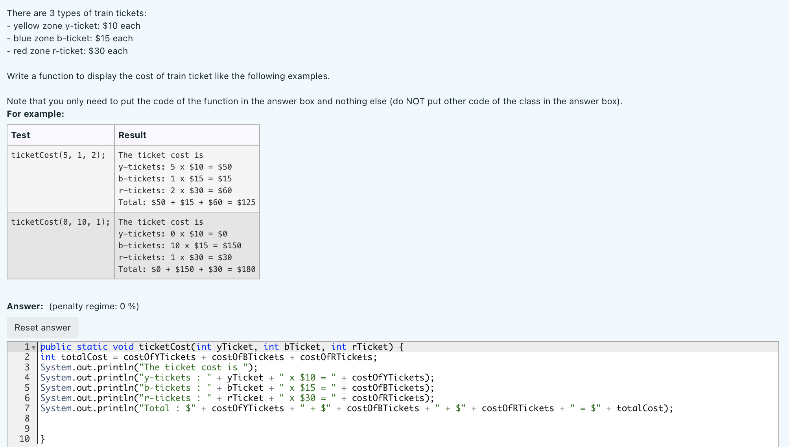Image resolution: width=789 pixels, height=447 pixels.
Task: Click the Reset answer button
Action: point(42,327)
